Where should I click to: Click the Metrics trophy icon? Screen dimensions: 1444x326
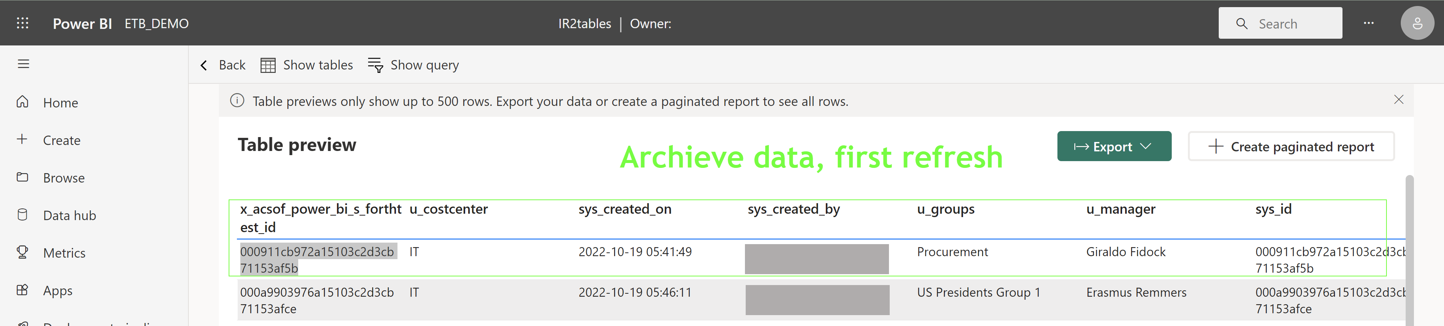pos(23,253)
